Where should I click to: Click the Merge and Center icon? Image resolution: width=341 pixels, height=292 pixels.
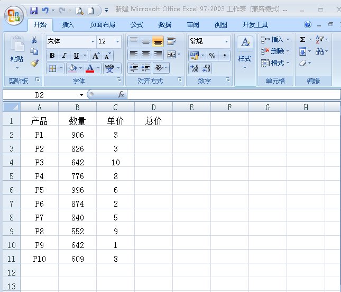tap(171, 55)
